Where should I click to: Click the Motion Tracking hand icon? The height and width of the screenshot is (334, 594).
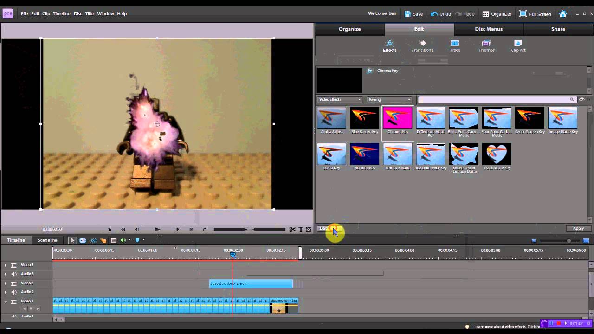point(103,240)
